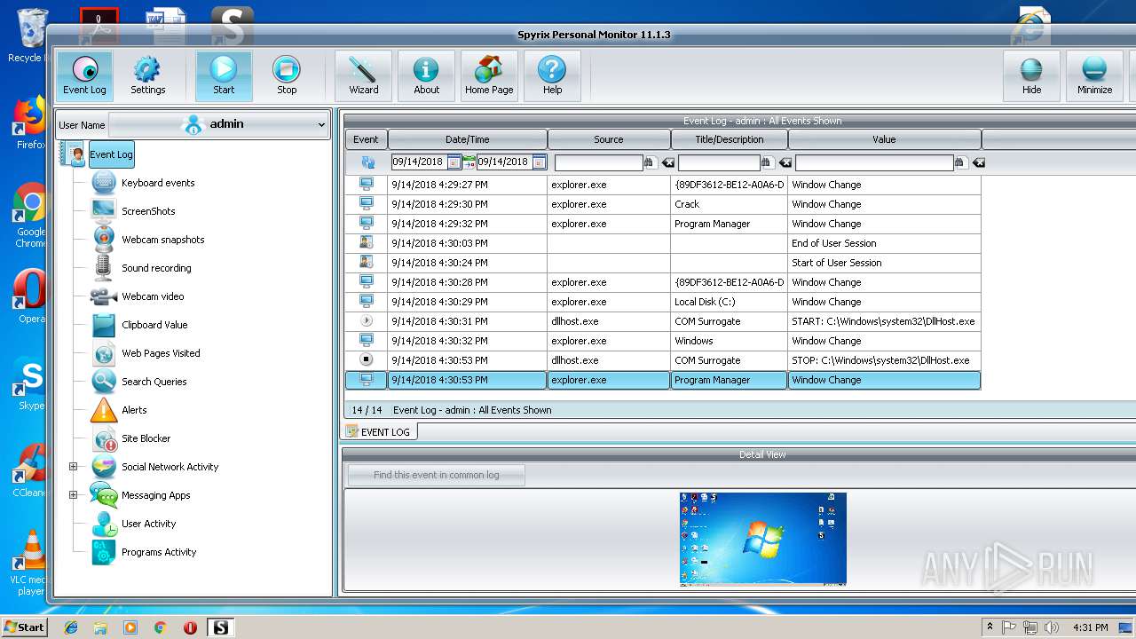Open Alerts category
1136x639 pixels.
(x=134, y=410)
